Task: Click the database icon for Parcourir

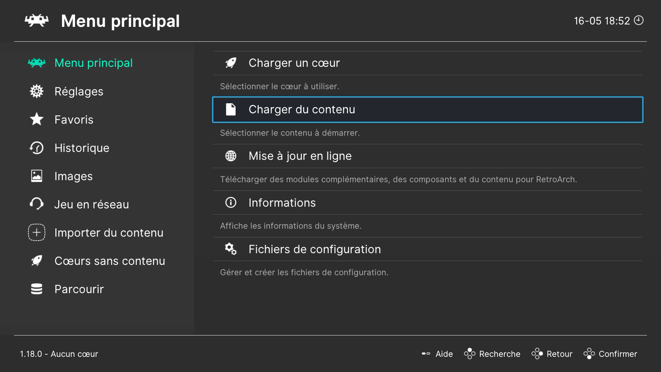Action: (x=36, y=289)
